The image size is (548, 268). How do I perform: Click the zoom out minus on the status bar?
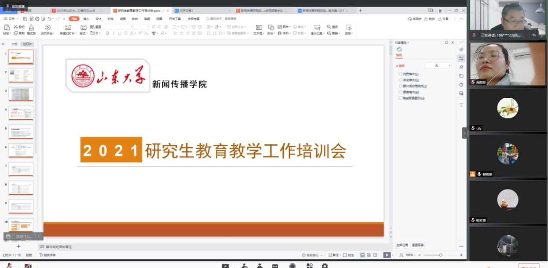click(x=420, y=255)
